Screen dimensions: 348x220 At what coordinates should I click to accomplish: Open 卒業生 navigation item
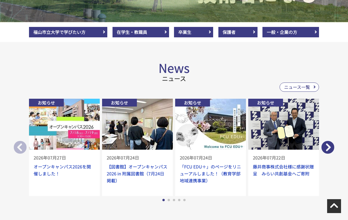pos(193,32)
